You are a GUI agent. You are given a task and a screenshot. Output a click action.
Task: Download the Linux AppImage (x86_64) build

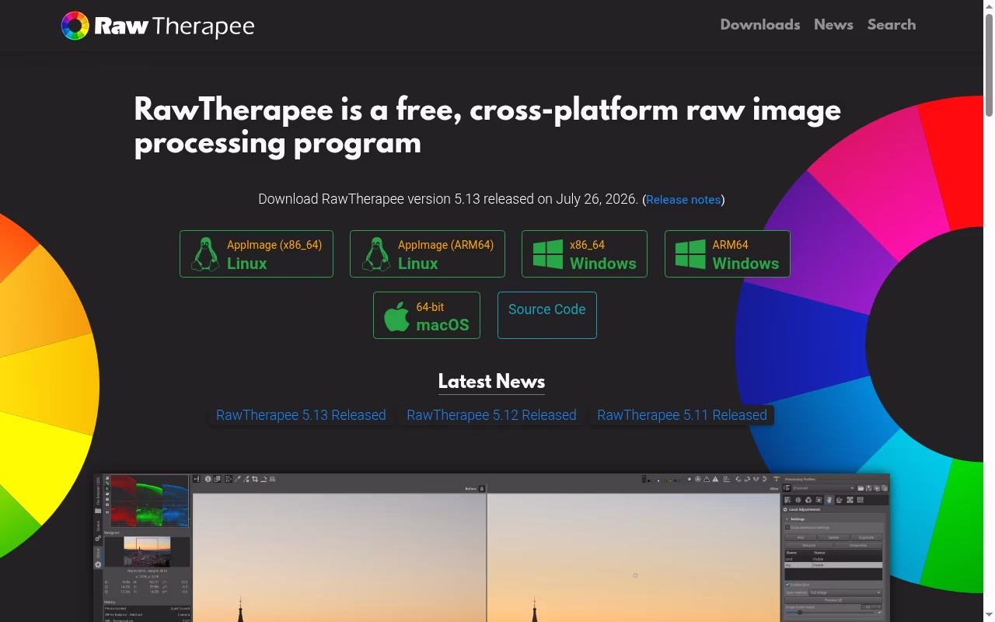click(x=257, y=253)
